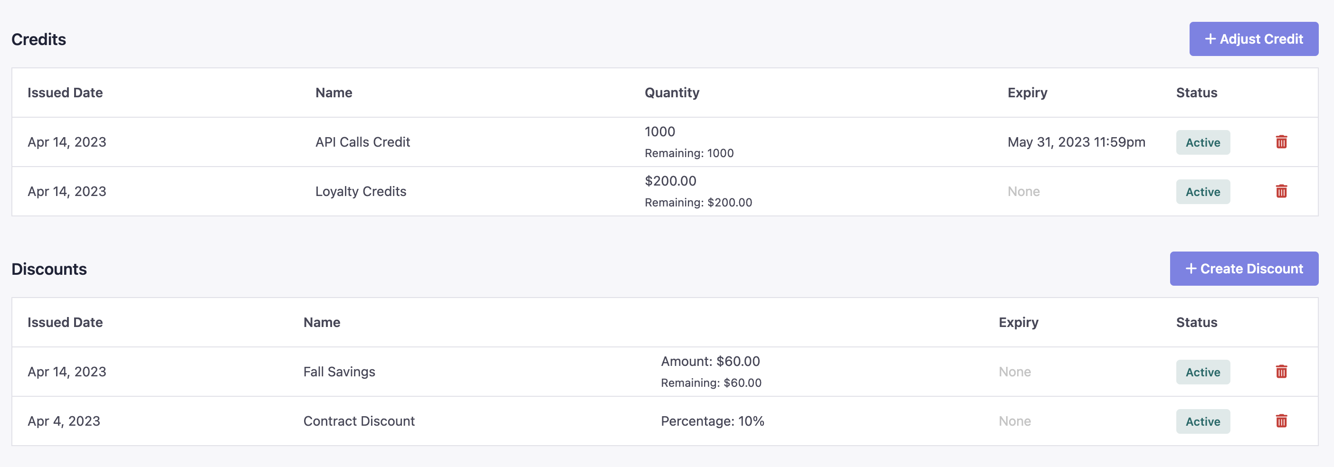Click the Contract Discount name
This screenshot has height=467, width=1334.
[359, 421]
